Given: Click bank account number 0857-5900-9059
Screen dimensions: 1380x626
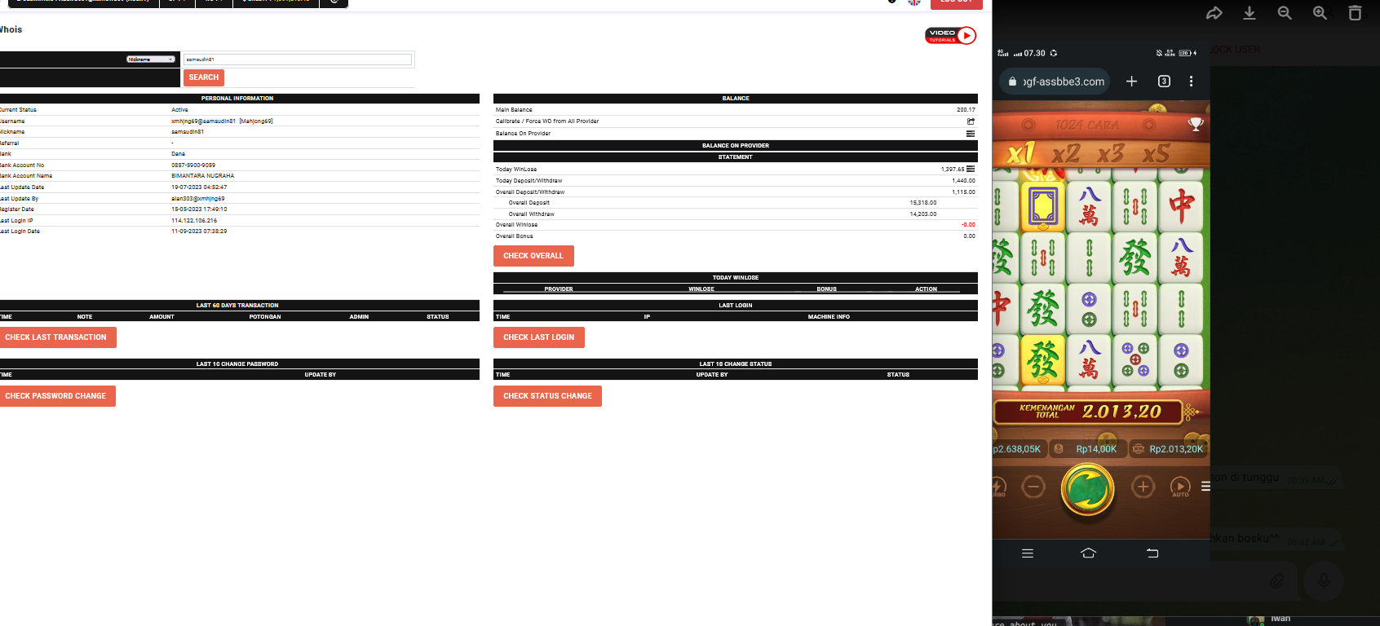Looking at the screenshot, I should coord(193,165).
